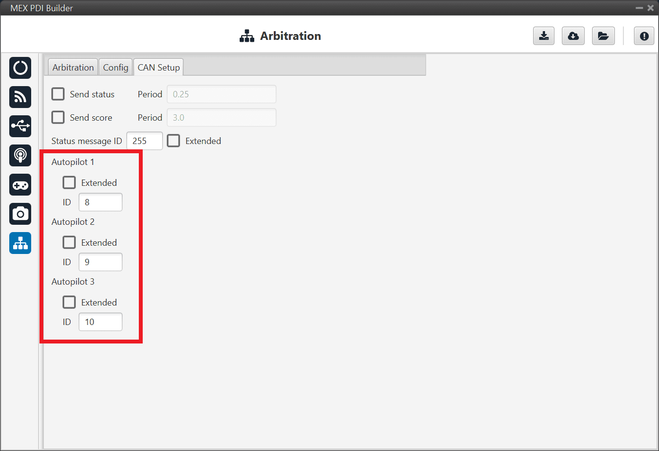Click the Autopilot 2 label
Screen dimensions: 659x451
tap(73, 222)
